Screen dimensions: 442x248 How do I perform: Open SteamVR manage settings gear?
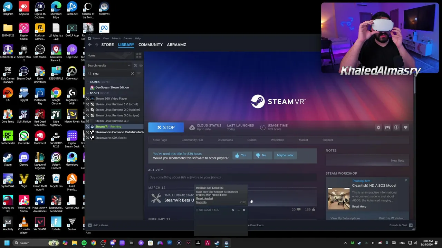(378, 127)
